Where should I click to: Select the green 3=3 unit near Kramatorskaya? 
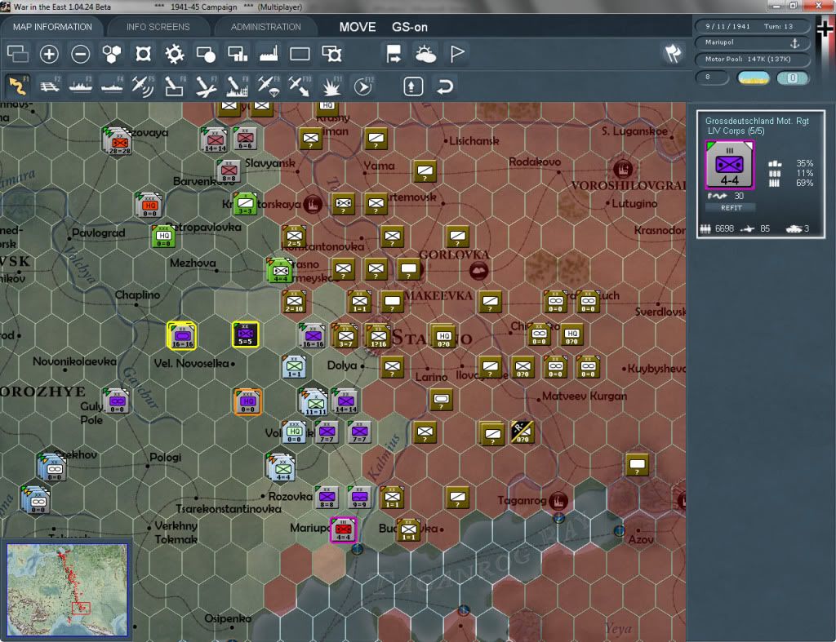pos(245,203)
